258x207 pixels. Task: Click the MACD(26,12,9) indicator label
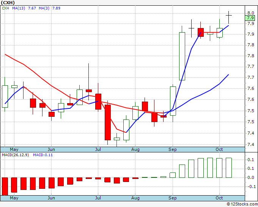pos(15,155)
